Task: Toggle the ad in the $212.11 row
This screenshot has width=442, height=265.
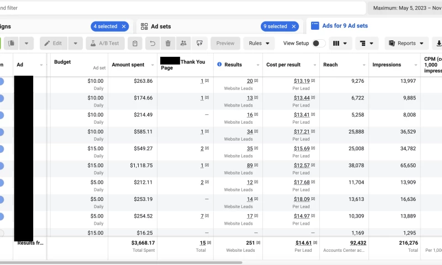Action: pyautogui.click(x=1, y=183)
